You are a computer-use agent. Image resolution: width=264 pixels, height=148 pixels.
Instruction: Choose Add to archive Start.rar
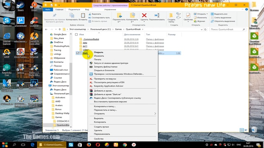click(123, 94)
